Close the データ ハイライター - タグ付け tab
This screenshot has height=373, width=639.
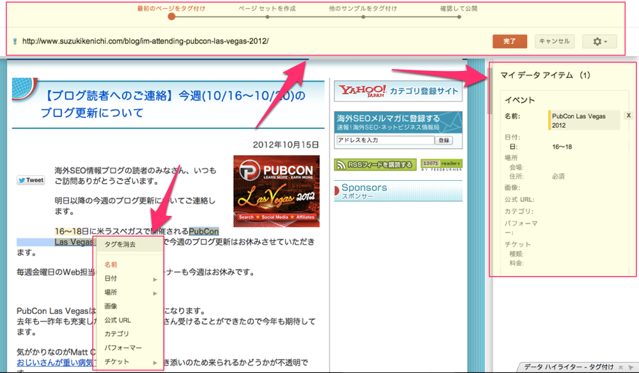click(x=620, y=367)
